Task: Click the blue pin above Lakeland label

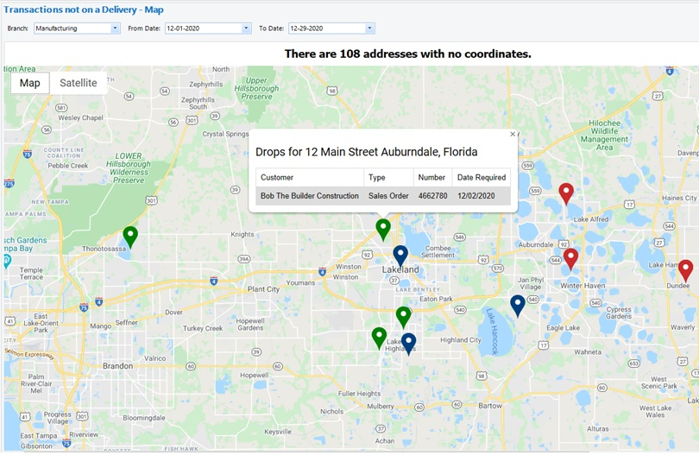Action: 400,255
